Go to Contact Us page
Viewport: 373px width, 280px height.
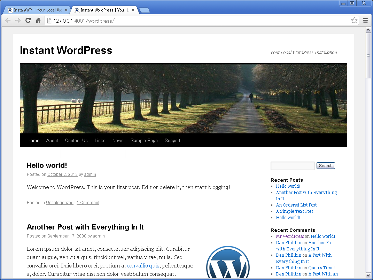76,140
